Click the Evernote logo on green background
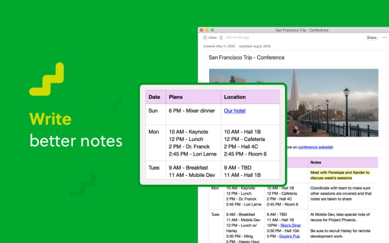This screenshot has width=389, height=243. click(47, 80)
